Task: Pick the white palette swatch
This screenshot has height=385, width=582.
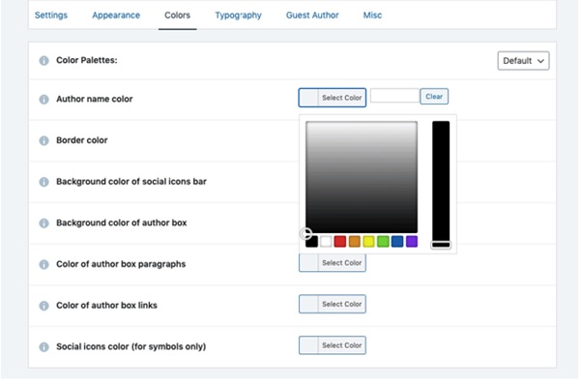Action: 326,241
